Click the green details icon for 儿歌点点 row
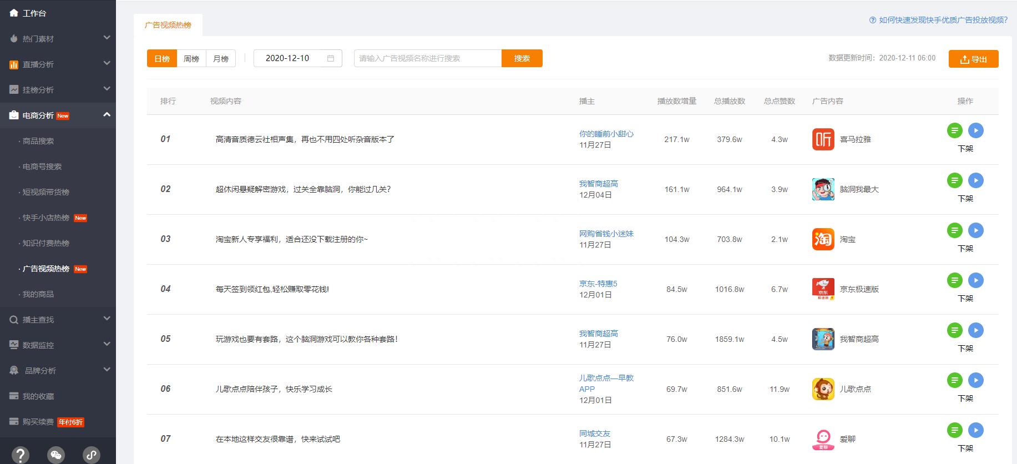The width and height of the screenshot is (1017, 464). [x=954, y=380]
